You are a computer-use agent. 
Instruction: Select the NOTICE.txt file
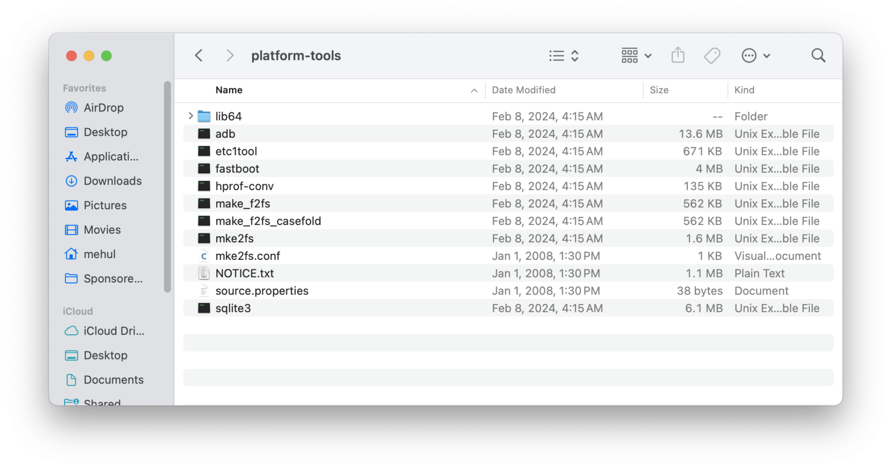click(244, 273)
